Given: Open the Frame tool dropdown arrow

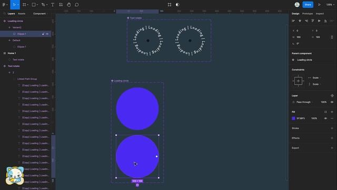Looking at the screenshot, I should pos(28,5).
